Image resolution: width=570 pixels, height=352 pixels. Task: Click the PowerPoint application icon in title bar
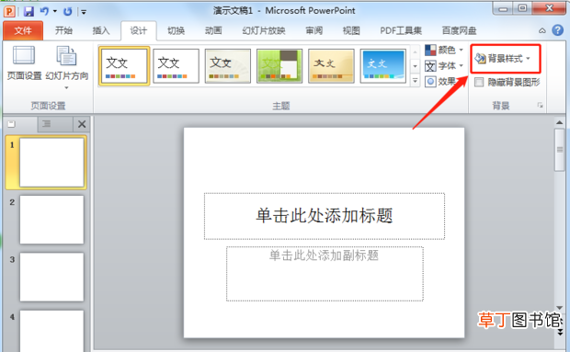click(9, 11)
